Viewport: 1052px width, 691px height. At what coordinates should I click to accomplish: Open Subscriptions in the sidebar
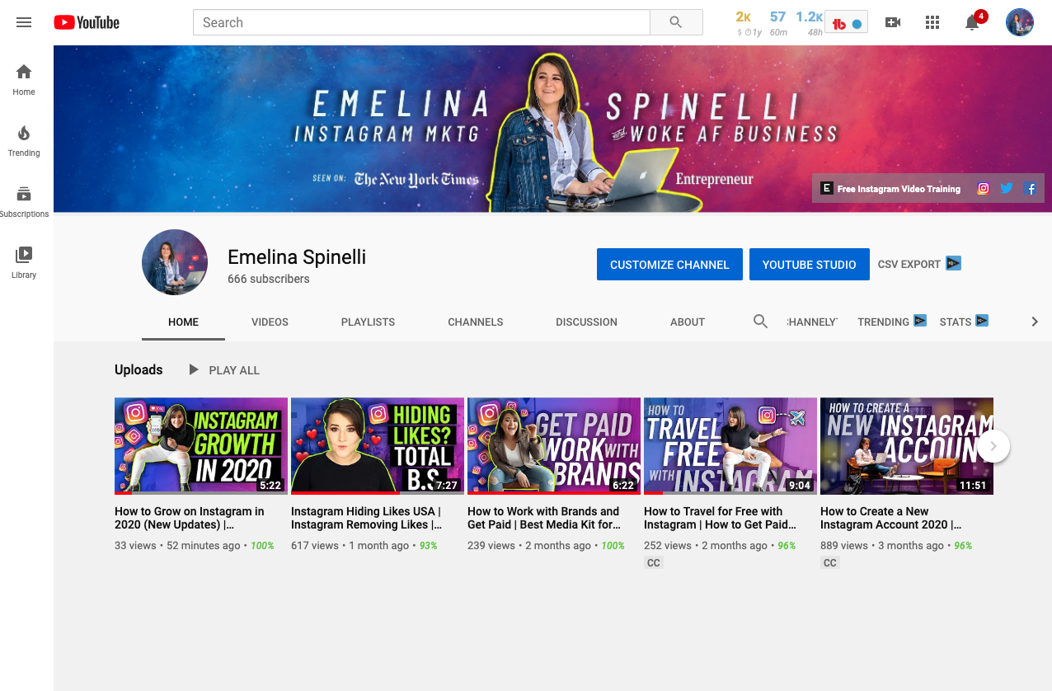(24, 202)
